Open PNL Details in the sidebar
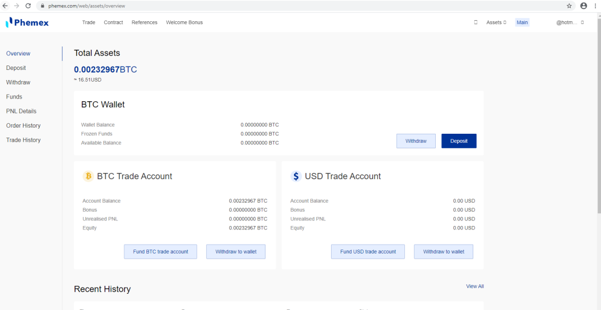 pyautogui.click(x=21, y=111)
